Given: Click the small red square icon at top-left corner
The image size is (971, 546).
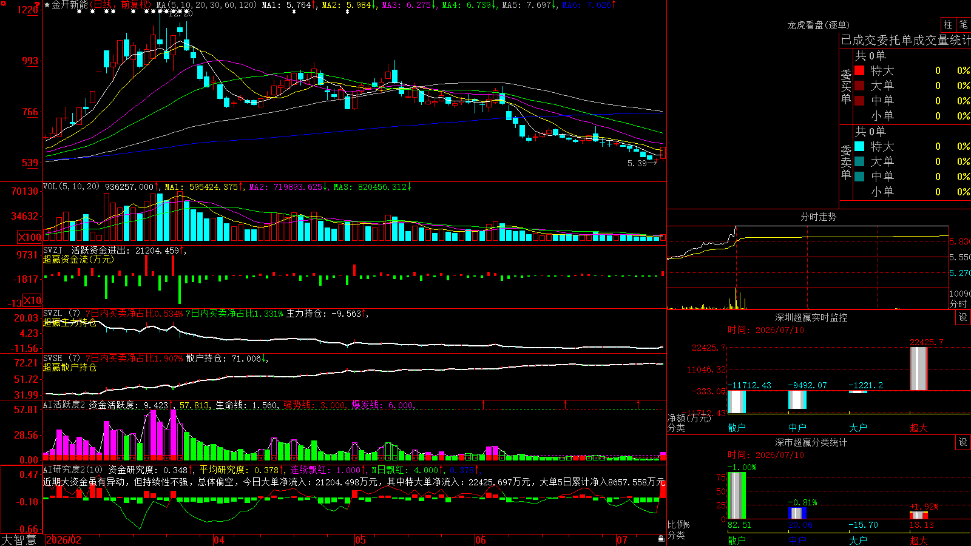Looking at the screenshot, I should [2, 2].
